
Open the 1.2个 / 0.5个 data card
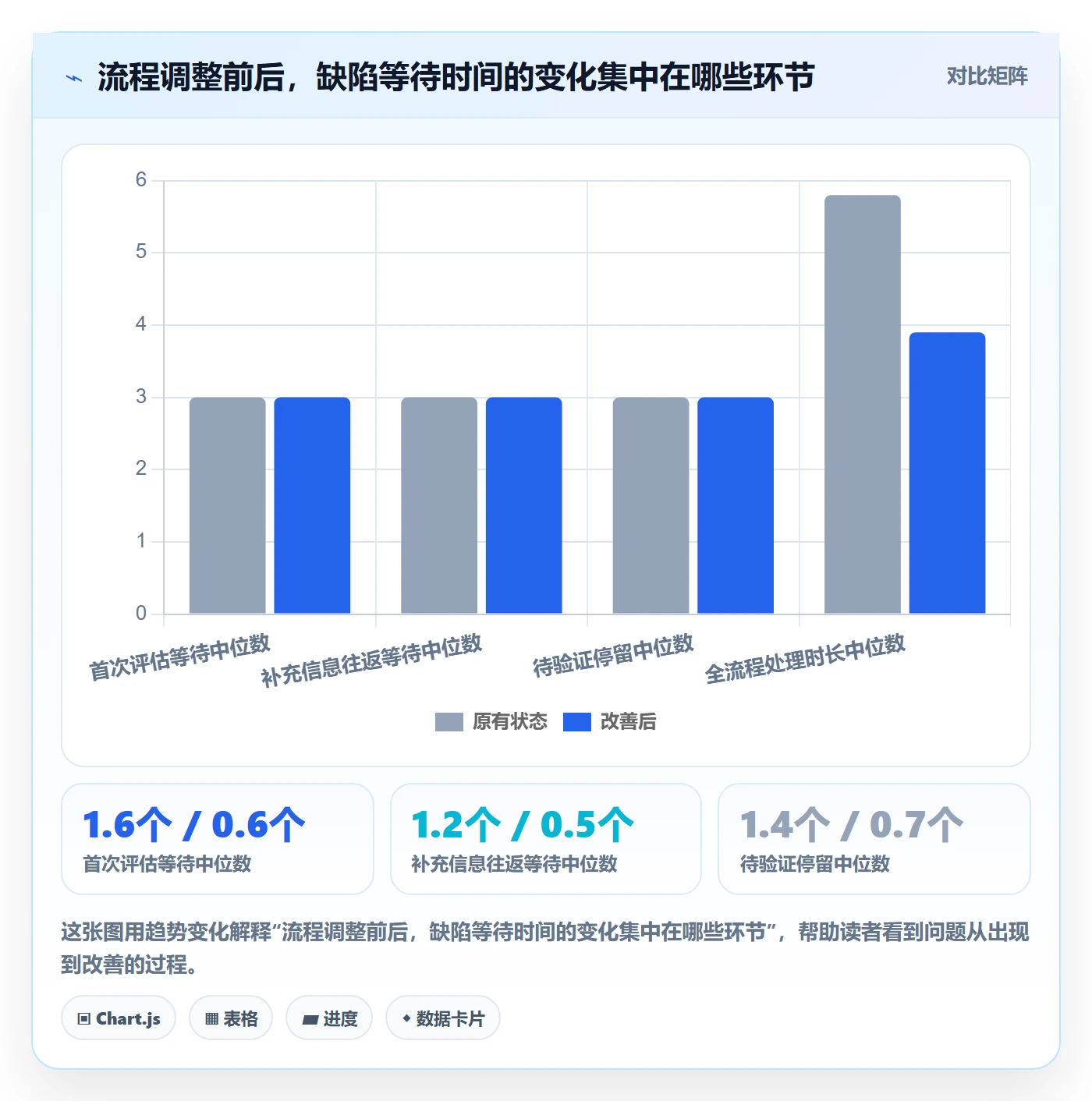click(546, 839)
